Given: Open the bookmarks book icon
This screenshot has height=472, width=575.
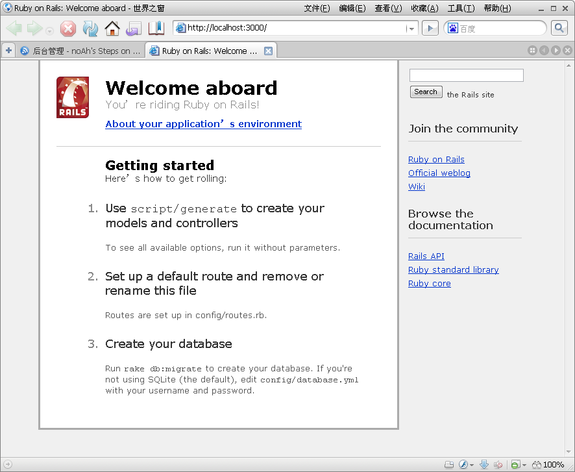Looking at the screenshot, I should point(156,29).
